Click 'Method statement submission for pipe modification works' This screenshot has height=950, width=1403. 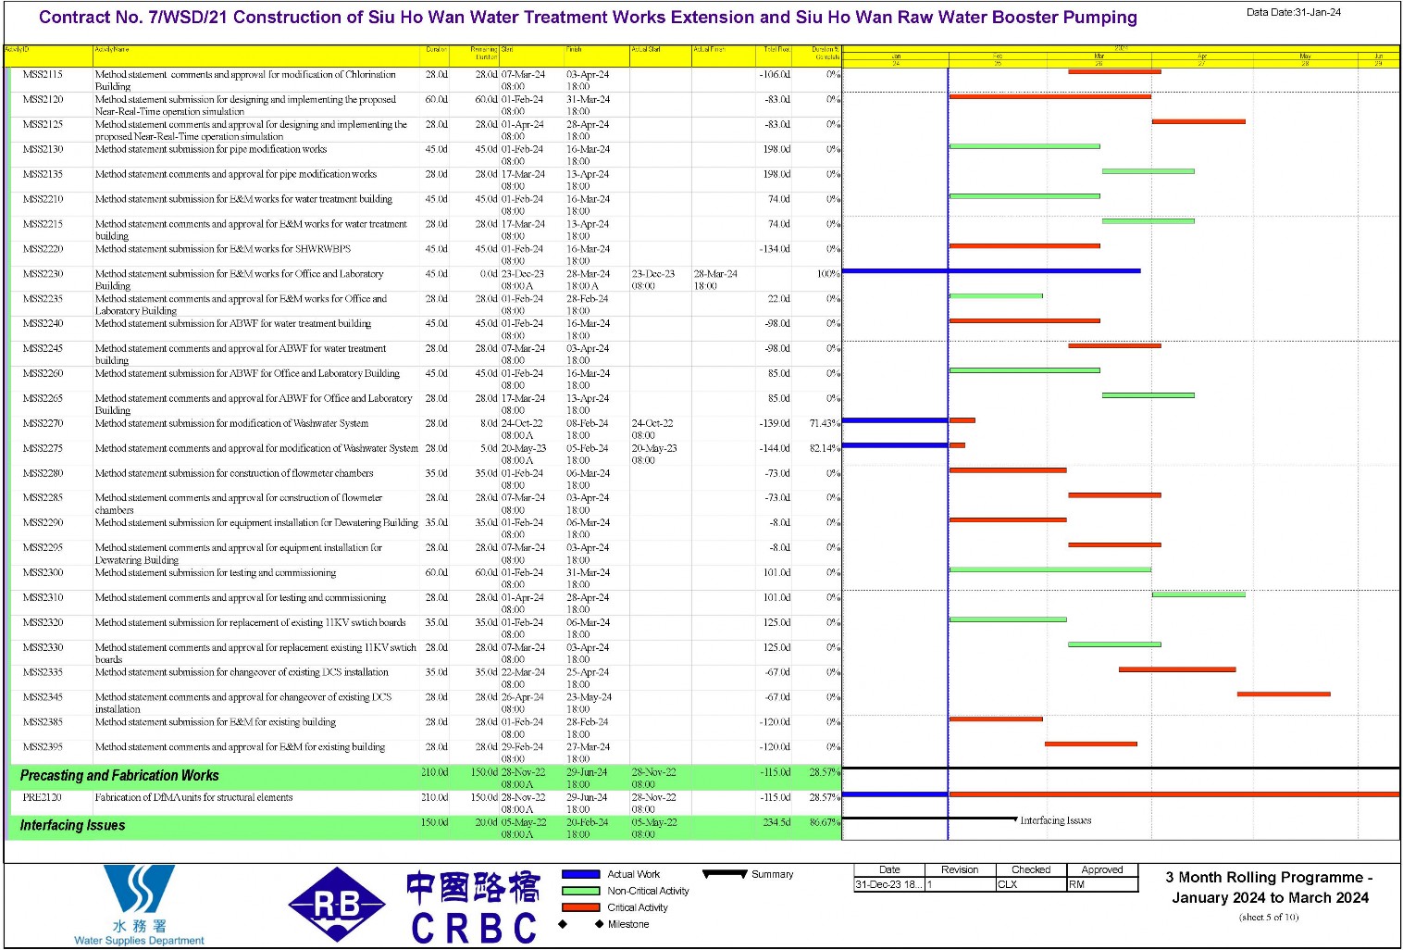click(211, 149)
